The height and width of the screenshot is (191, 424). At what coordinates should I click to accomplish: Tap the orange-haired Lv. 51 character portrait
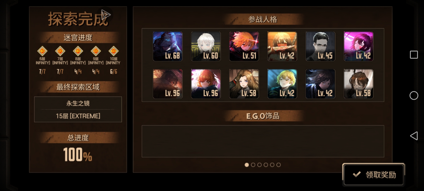click(244, 46)
